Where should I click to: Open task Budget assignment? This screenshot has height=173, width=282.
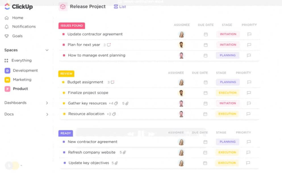[x=85, y=82]
